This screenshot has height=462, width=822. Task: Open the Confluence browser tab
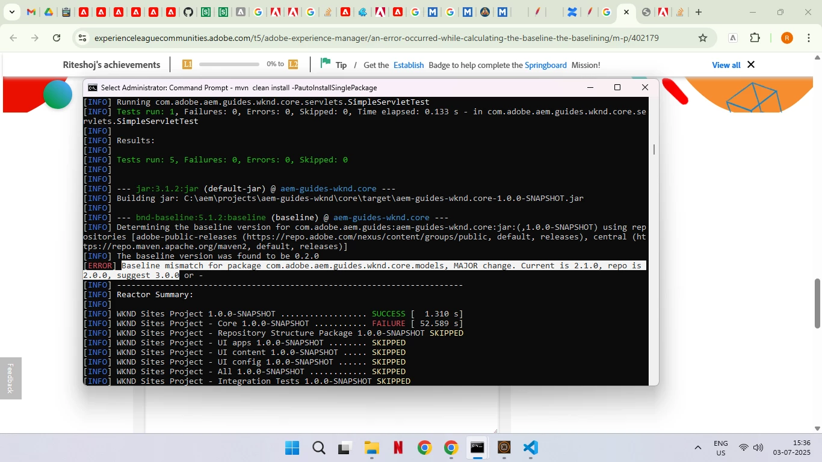coord(572,12)
